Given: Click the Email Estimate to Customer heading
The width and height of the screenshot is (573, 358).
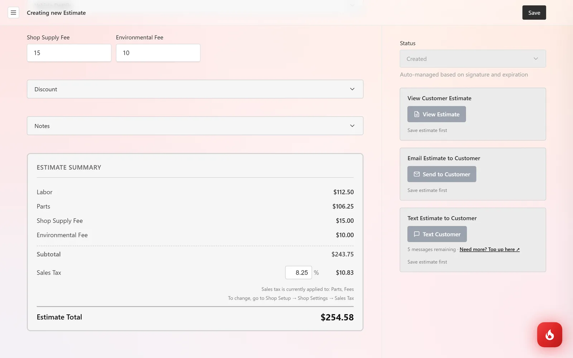Looking at the screenshot, I should [444, 158].
